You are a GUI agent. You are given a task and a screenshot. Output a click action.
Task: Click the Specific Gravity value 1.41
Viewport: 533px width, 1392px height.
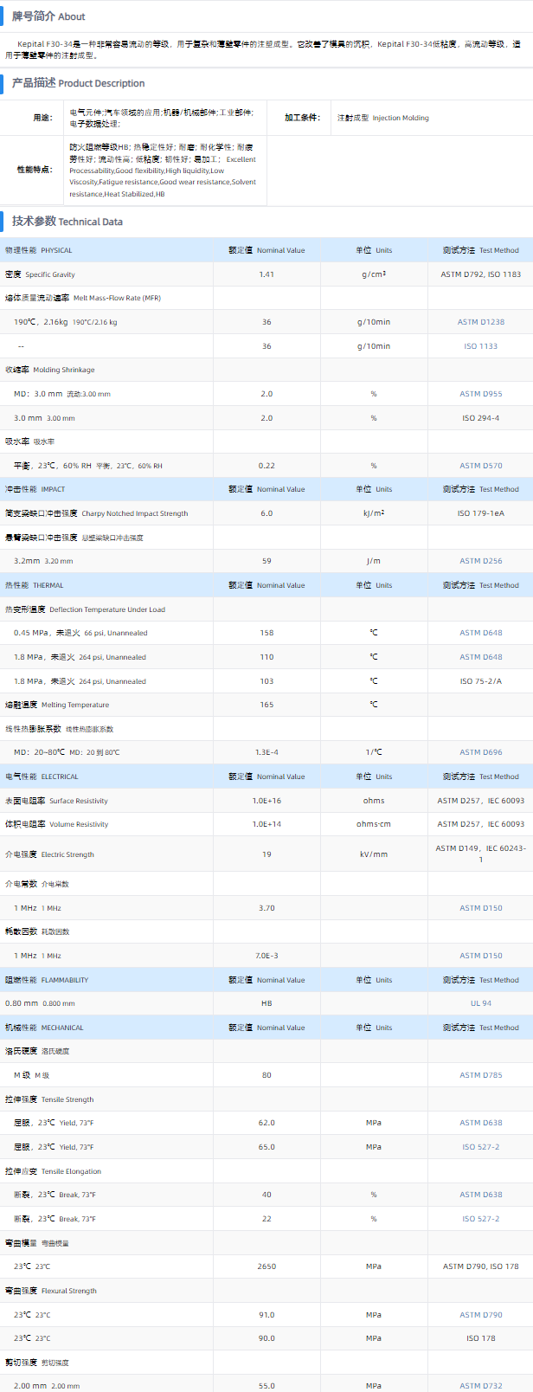(266, 274)
